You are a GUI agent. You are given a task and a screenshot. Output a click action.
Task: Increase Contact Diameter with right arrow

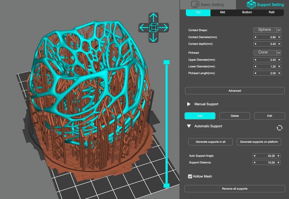[279, 37]
